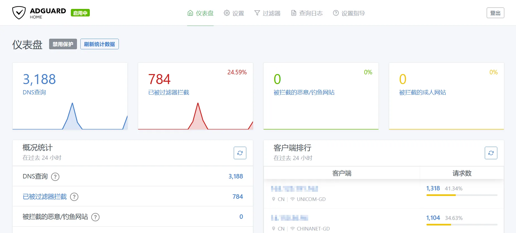
Task: Click 已被过滤器拦截 label in the red stat card
Action: (x=169, y=92)
